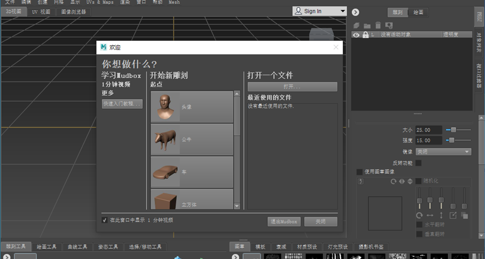Screen dimensions: 485x259
Task: Select the 雕刻 layer mode tab
Action: click(398, 12)
